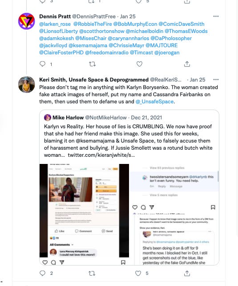Viewport: 238px width, 286px height.
Task: Open the @larken_rose mention
Action: [x=55, y=24]
